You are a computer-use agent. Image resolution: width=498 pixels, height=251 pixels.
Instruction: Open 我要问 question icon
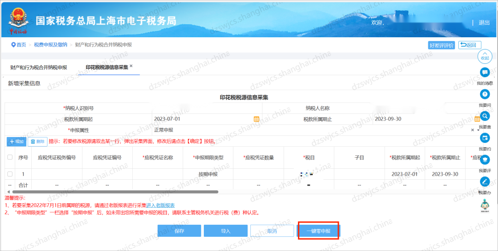click(x=485, y=94)
